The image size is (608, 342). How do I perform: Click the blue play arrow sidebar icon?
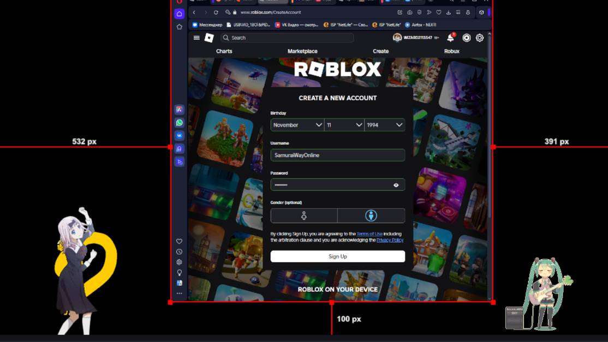[x=179, y=161]
